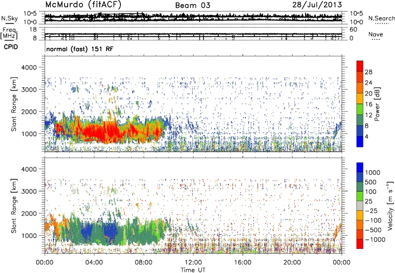Screen dimensions: 395x273
Task: Click the "28" tick on the power scale
Action: point(368,72)
